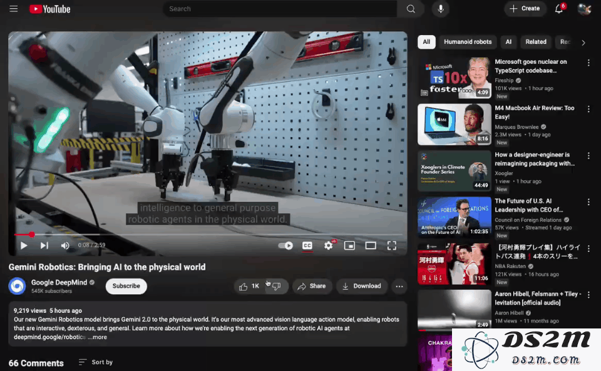
Task: Switch to miniplayer mode
Action: point(349,245)
